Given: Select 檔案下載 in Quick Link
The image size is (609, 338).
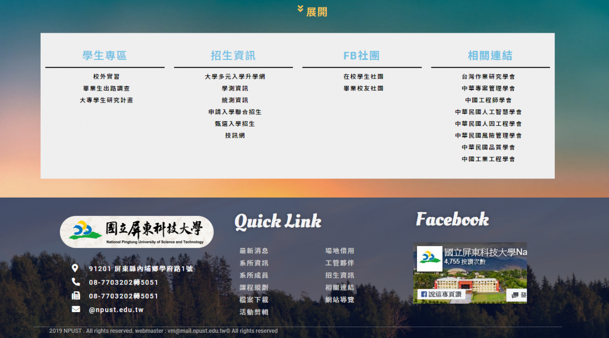Looking at the screenshot, I should (x=253, y=300).
